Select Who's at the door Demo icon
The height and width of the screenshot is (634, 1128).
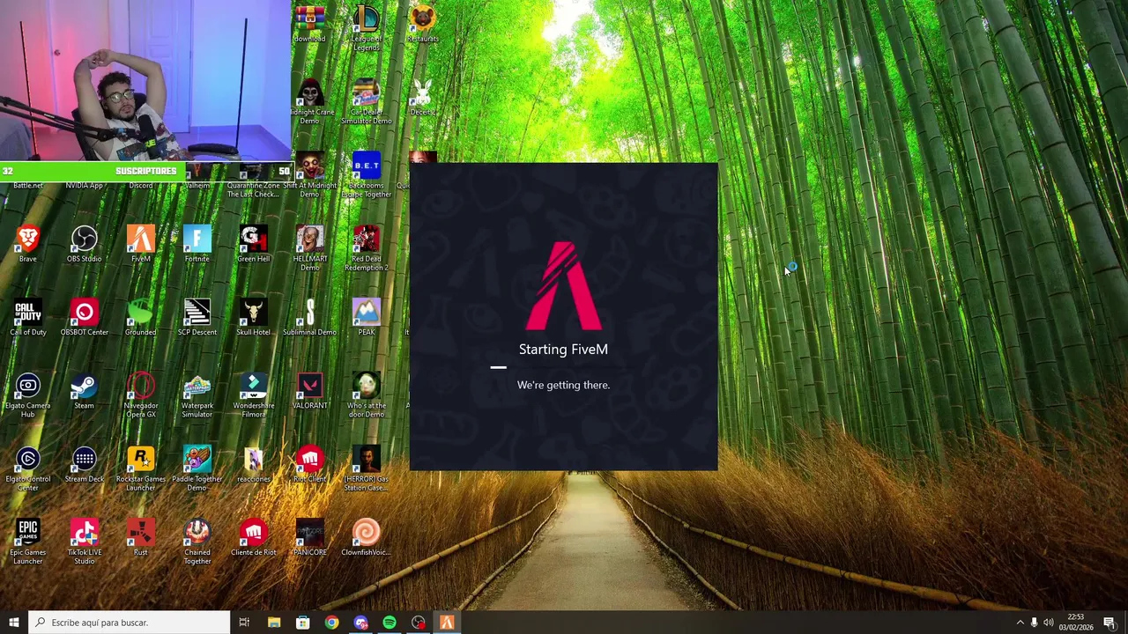[366, 395]
